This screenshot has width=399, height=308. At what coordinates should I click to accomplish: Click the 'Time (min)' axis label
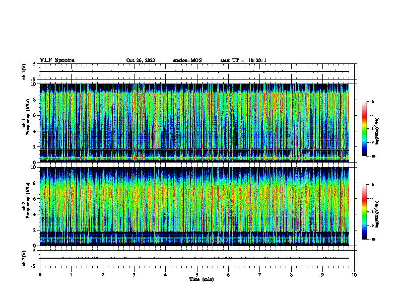click(202, 279)
